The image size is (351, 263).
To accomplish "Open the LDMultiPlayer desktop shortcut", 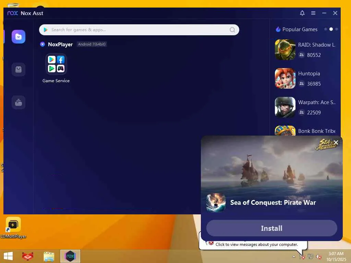I will click(13, 228).
